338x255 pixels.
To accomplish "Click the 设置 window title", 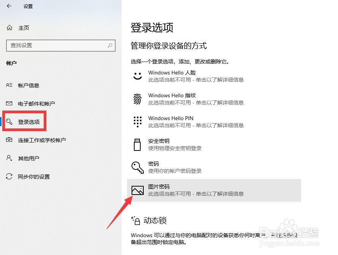I will pyautogui.click(x=28, y=6).
